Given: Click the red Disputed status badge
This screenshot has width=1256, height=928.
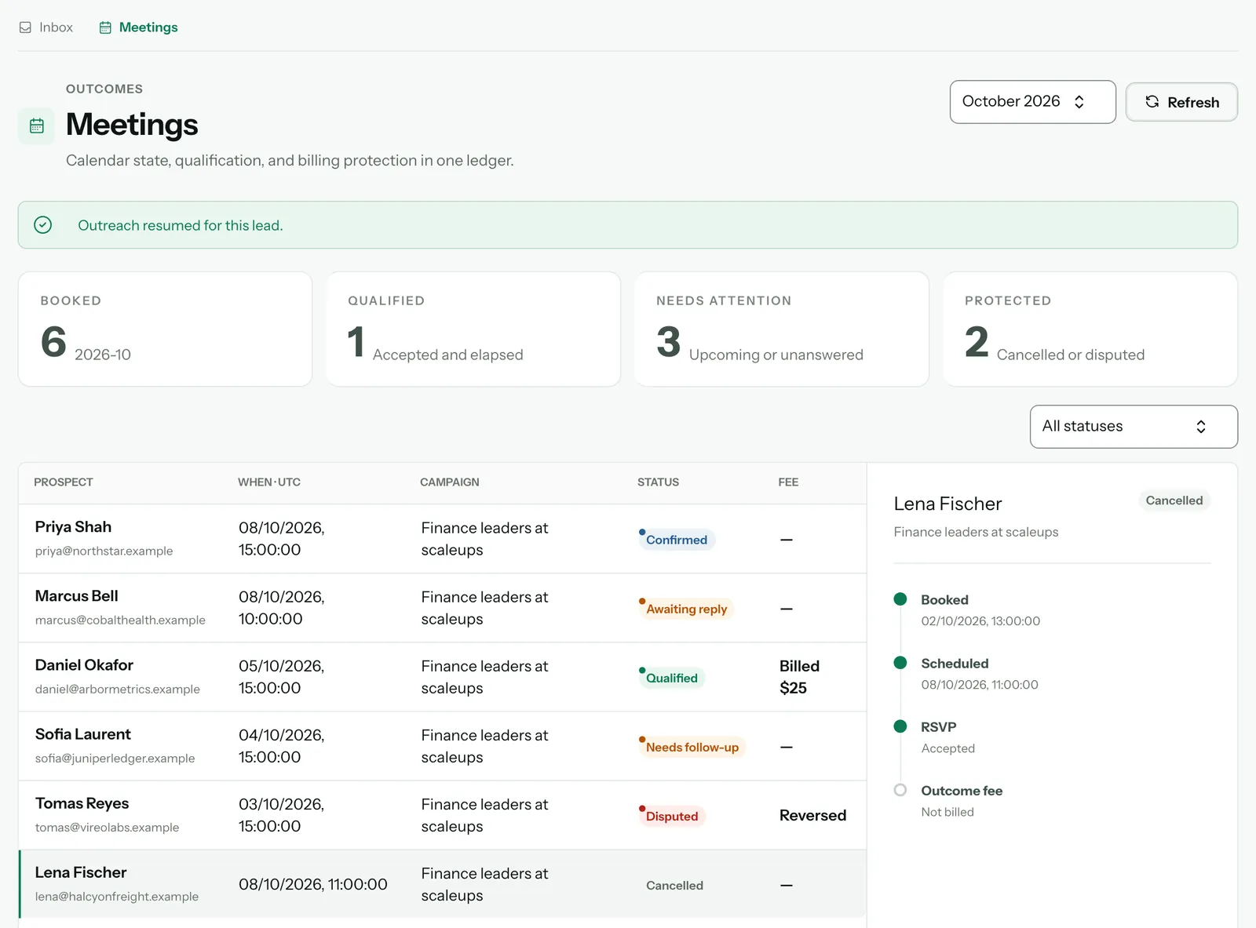Looking at the screenshot, I should pyautogui.click(x=671, y=816).
